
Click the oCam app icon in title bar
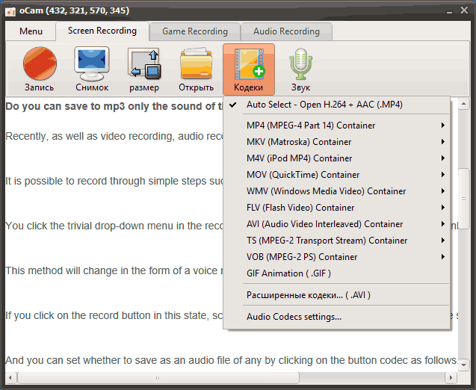pos(10,11)
